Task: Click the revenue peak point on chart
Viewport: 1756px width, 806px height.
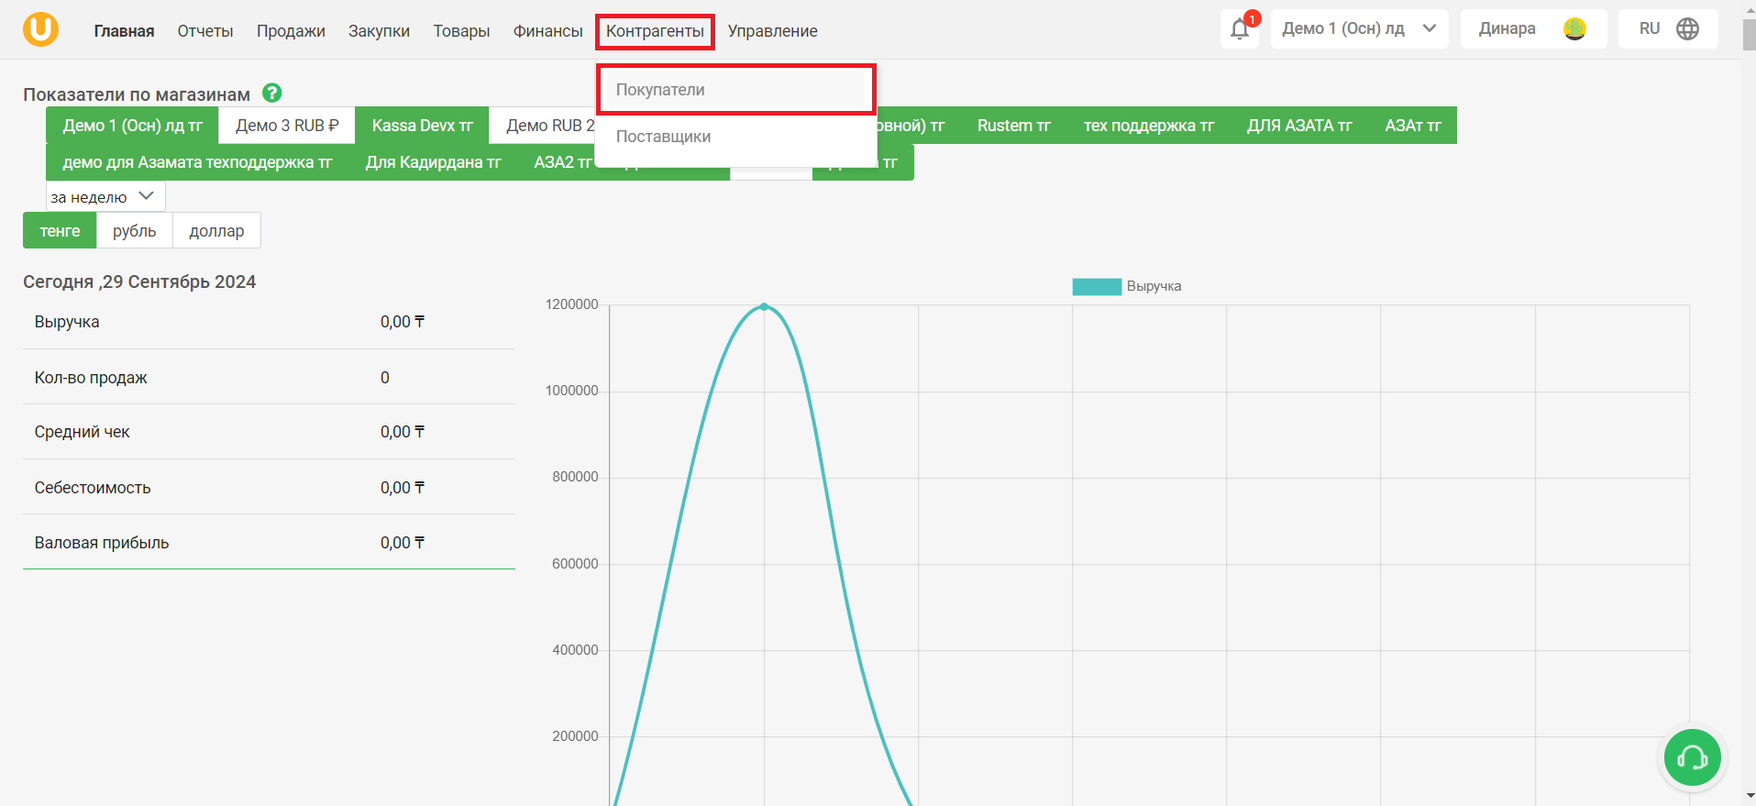Action: (x=764, y=307)
